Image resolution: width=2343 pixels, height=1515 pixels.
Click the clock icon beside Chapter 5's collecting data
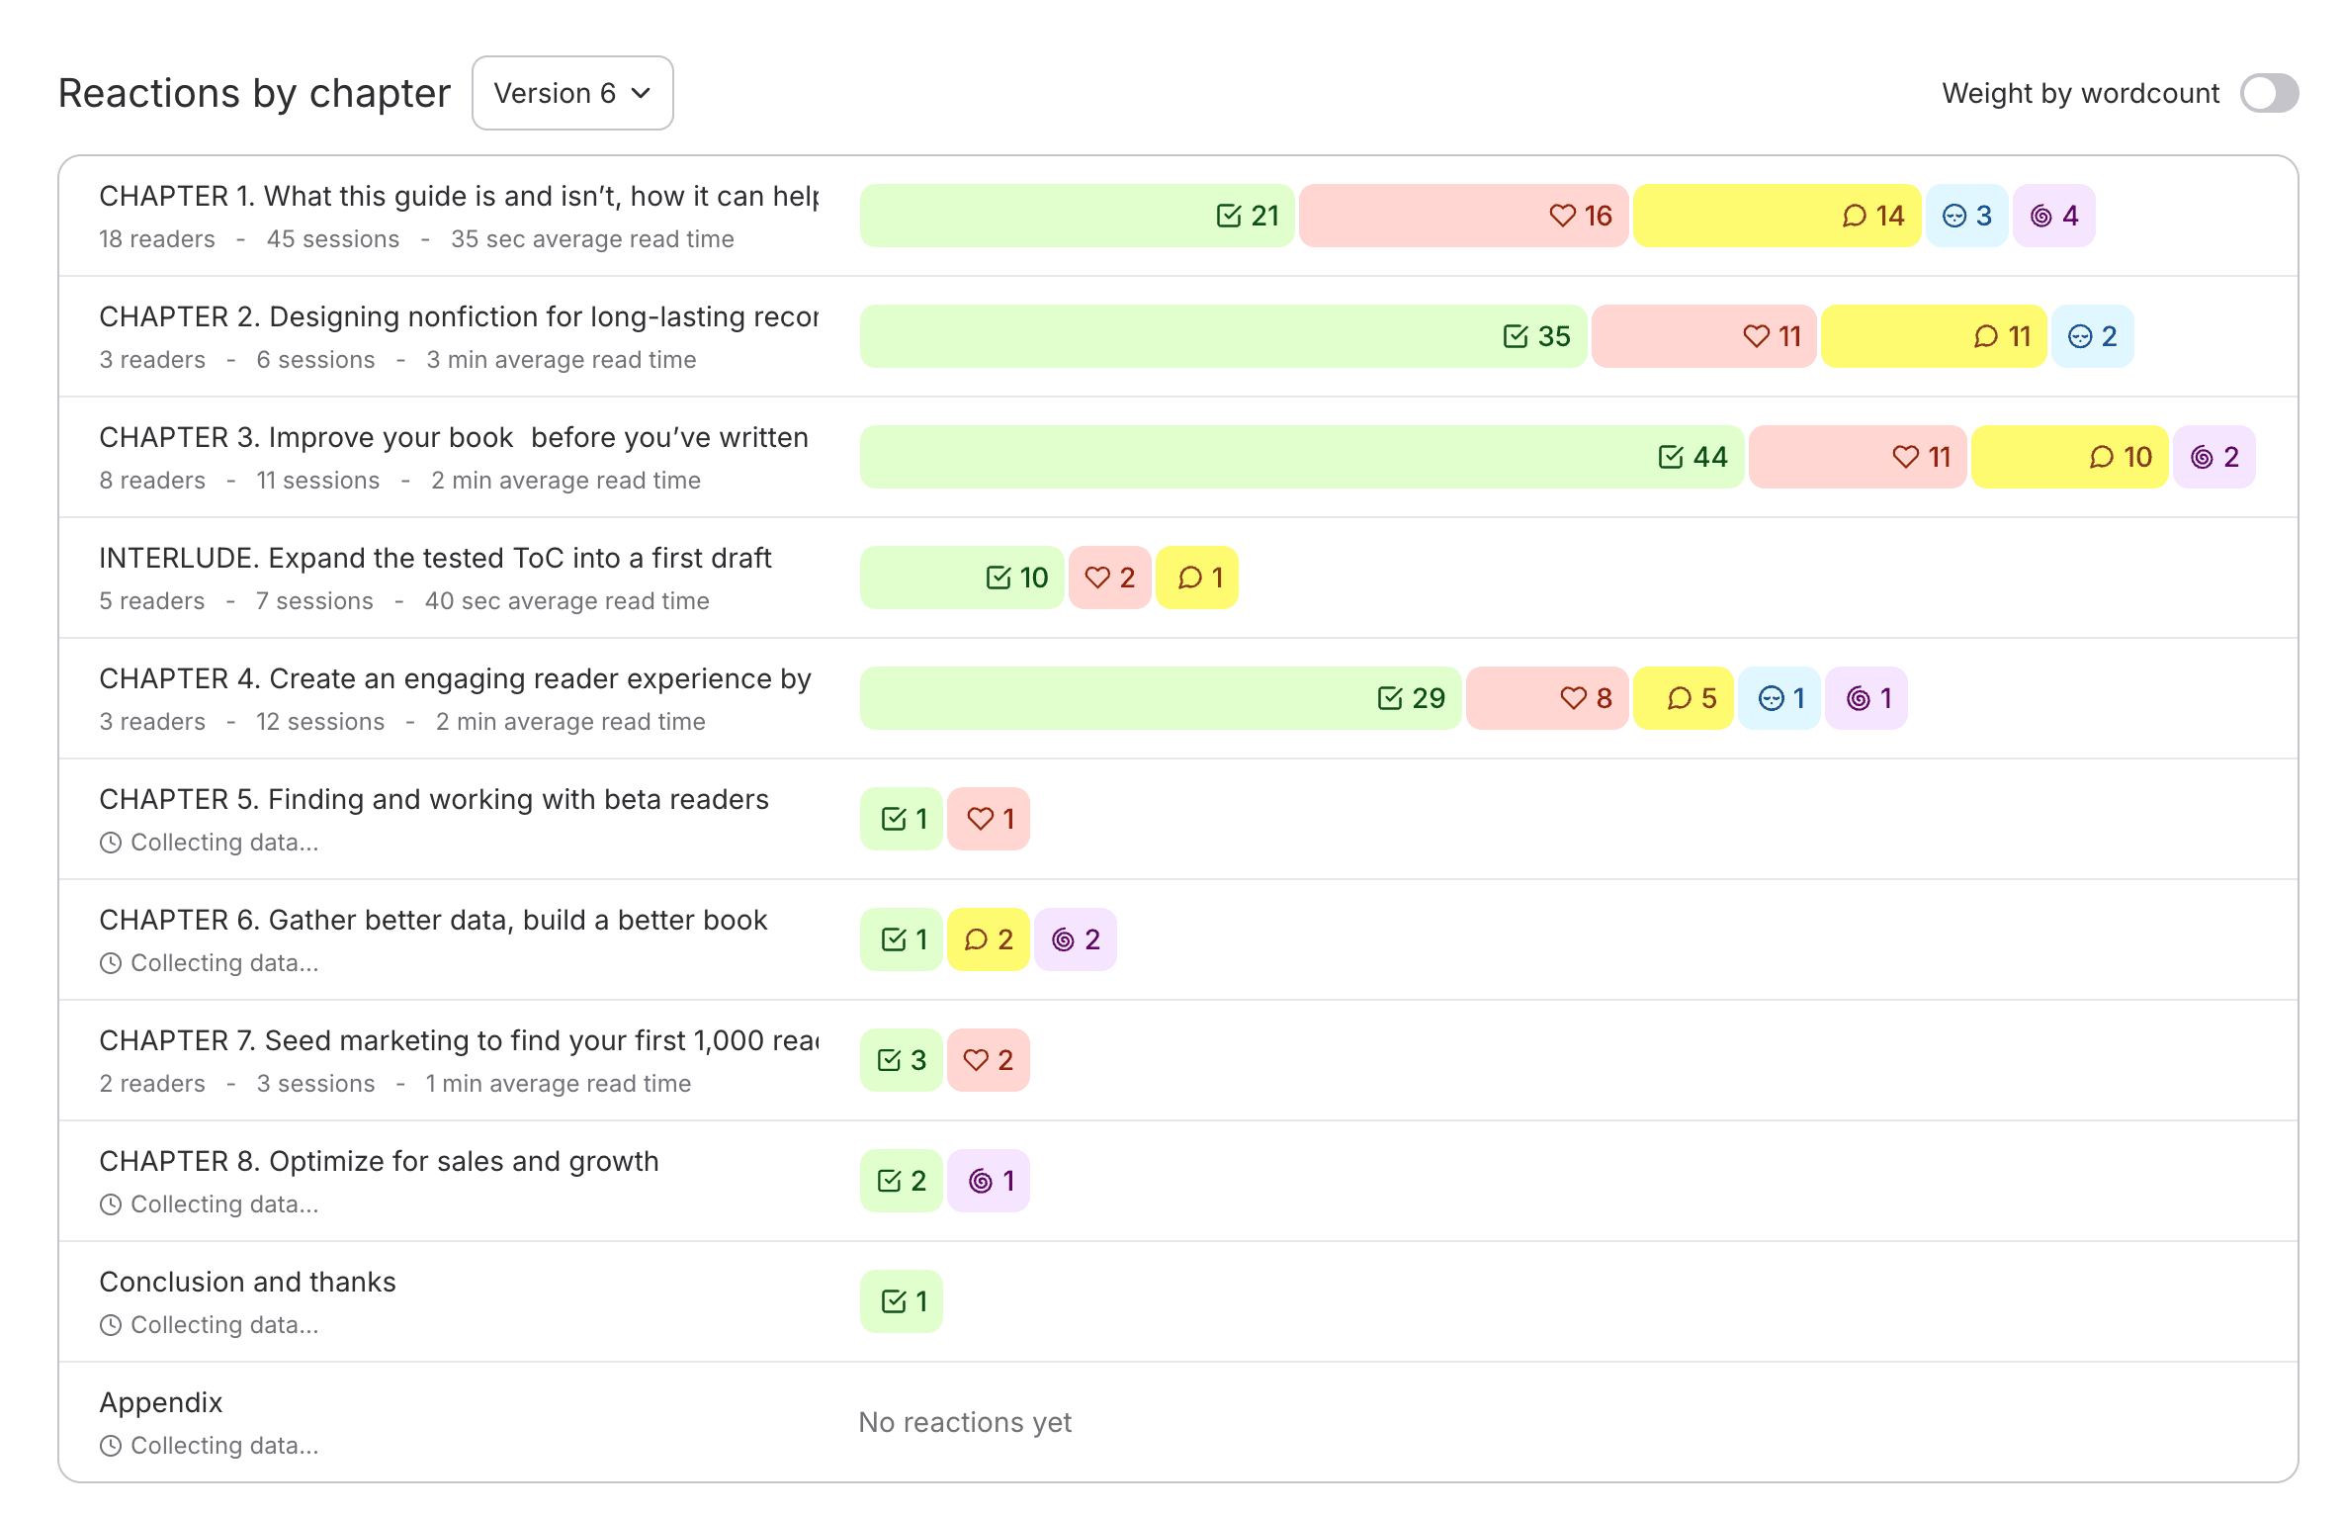click(110, 842)
